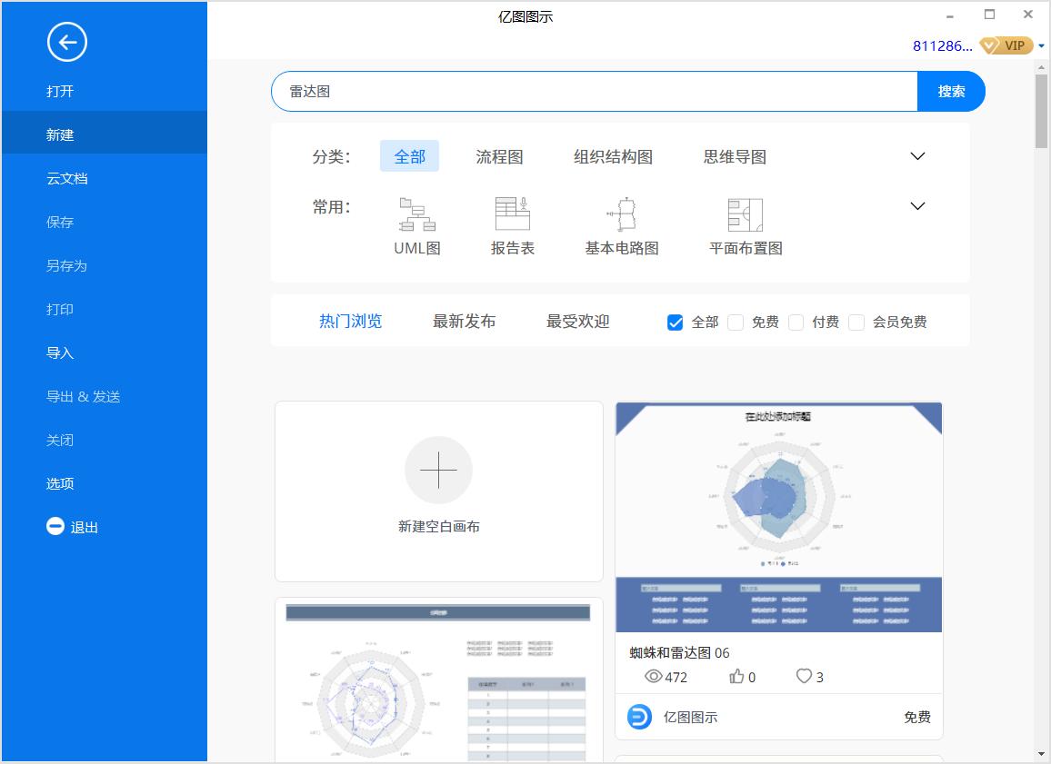Open the 平面布置图 template category
Screen dimensions: 1051x764
click(744, 215)
